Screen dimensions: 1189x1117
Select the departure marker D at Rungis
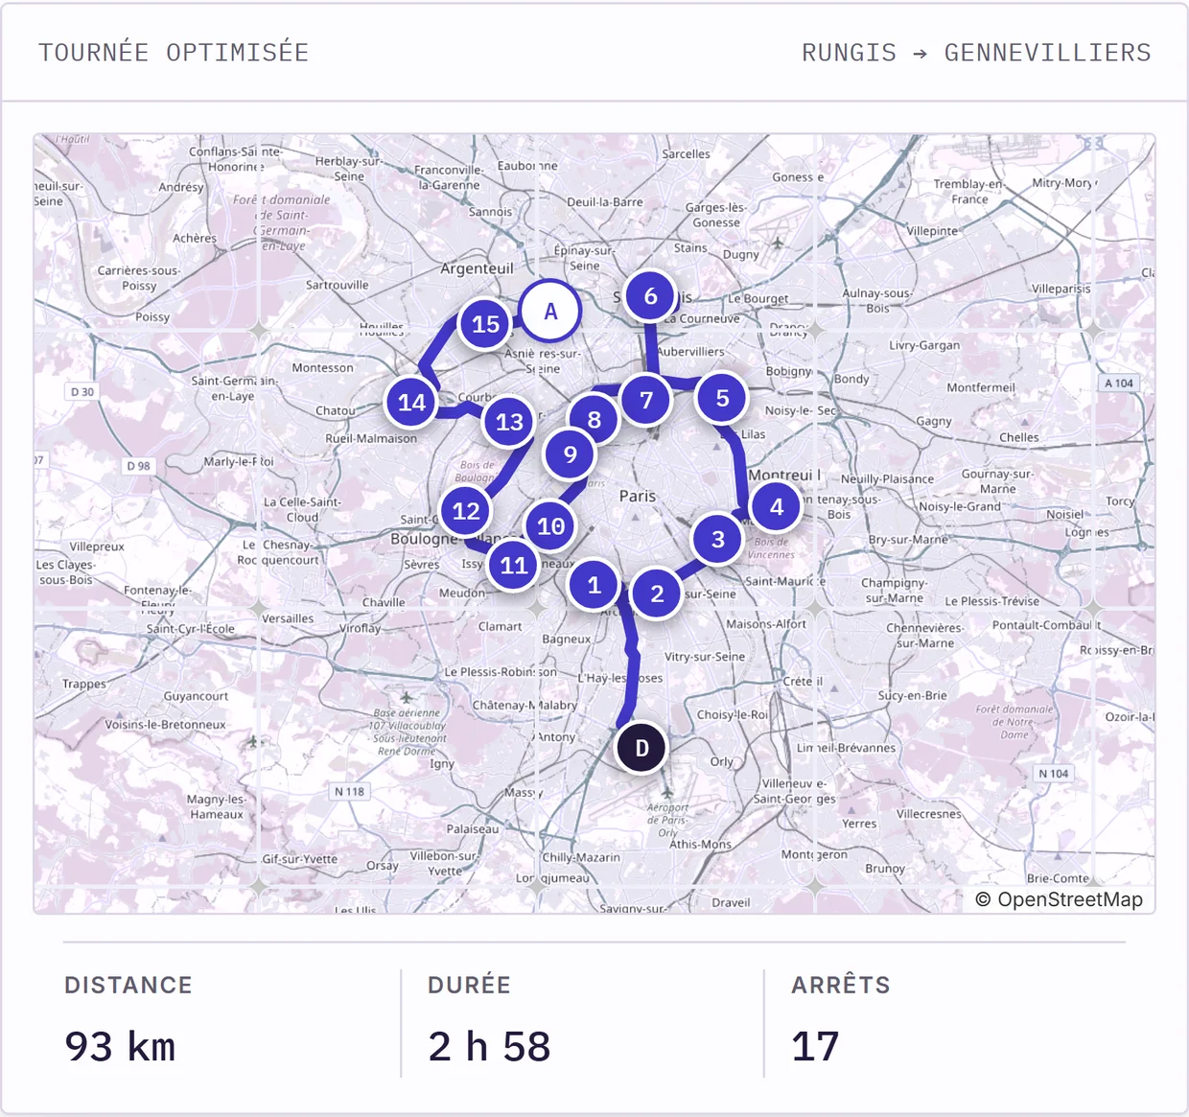coord(641,748)
